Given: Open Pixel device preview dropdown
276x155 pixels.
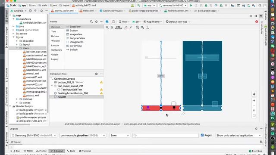Looking at the screenshot, I should 124,22.
